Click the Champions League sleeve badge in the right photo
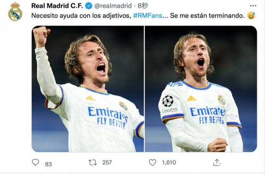This screenshot has height=174, width=265. pos(168,101)
